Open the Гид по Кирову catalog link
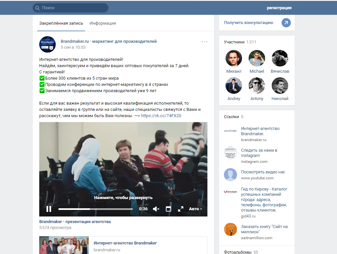The height and width of the screenshot is (254, 337). (264, 199)
